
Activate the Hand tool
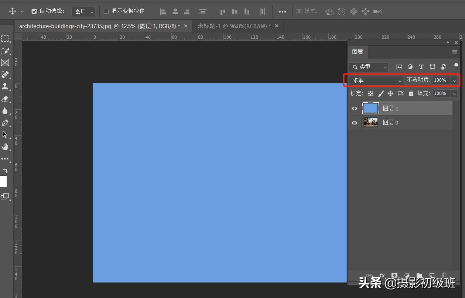5,147
